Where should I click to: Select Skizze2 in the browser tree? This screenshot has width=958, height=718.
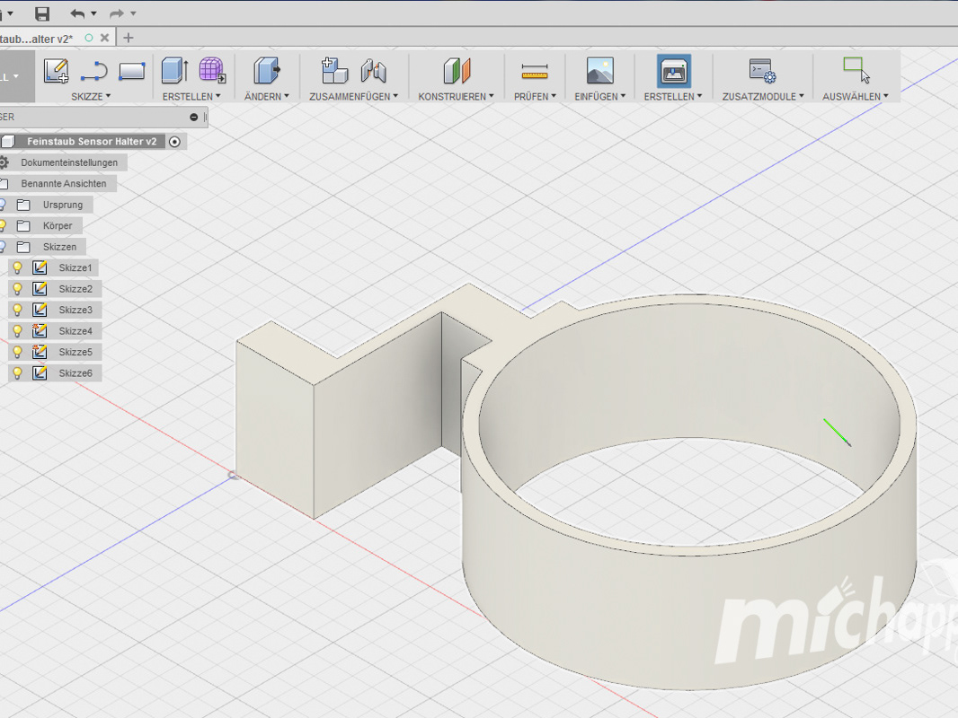(x=75, y=288)
